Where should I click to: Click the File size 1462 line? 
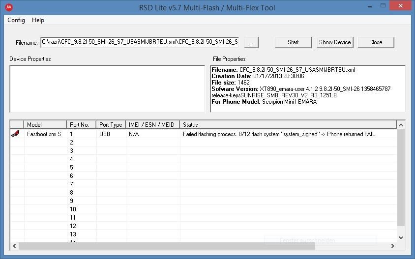point(231,83)
